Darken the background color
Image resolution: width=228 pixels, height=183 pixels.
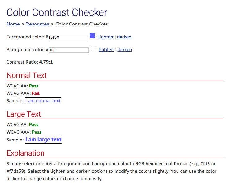click(125, 50)
